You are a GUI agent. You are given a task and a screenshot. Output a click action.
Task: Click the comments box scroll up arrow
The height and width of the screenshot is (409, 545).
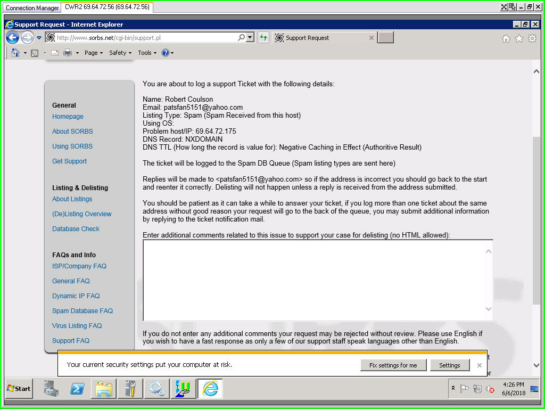coord(489,251)
